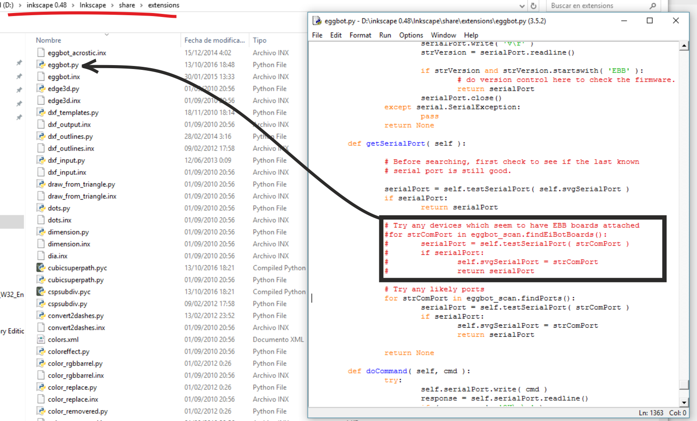The width and height of the screenshot is (697, 421).
Task: Click the cubicsuperpath.py file icon
Action: click(x=41, y=280)
